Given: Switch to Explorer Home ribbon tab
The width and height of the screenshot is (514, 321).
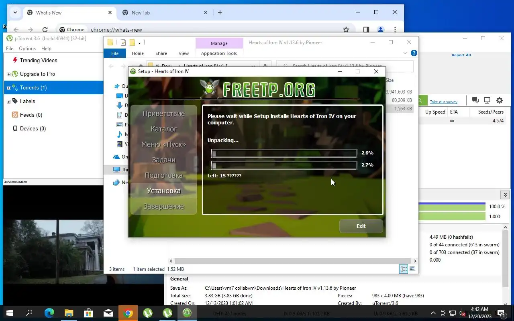Looking at the screenshot, I should point(137,53).
